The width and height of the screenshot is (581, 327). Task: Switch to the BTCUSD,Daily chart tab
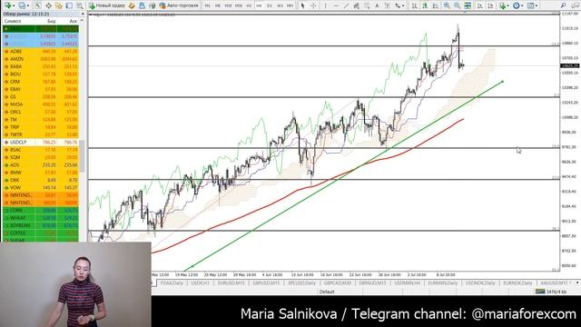click(302, 282)
